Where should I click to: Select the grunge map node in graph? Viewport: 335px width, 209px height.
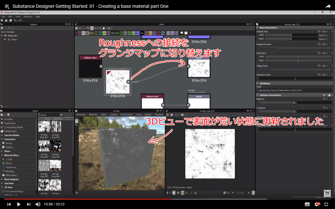[118, 82]
